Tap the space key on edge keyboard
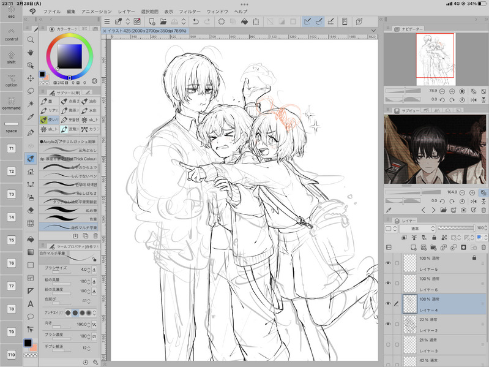The image size is (489, 367). (11, 126)
